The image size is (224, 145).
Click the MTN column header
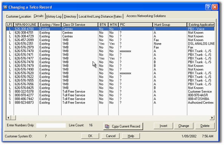click(113, 25)
